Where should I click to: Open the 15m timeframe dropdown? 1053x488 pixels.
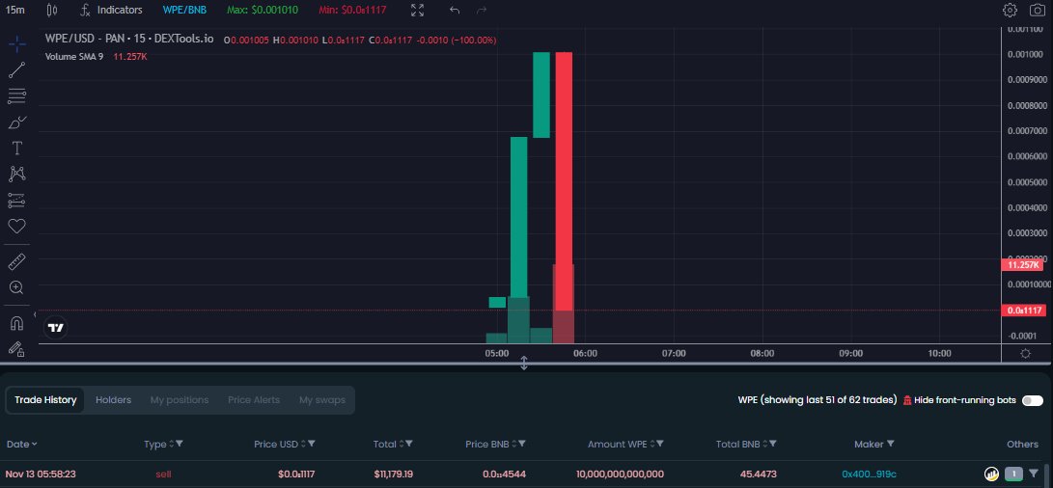coord(14,10)
